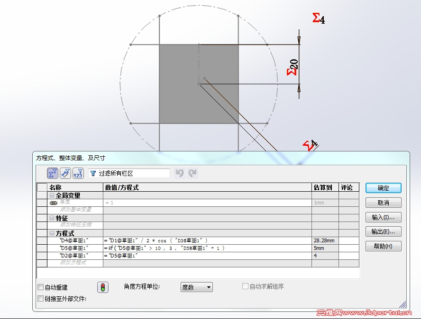Enable the 自动重建 checkbox
Screen dimensions: 421x319
tap(41, 287)
